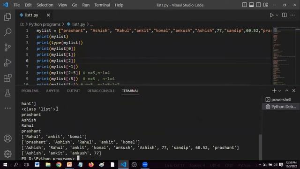Screen dimensions: 300x169
Task: Select the list1.py editor tab
Action: [31, 15]
